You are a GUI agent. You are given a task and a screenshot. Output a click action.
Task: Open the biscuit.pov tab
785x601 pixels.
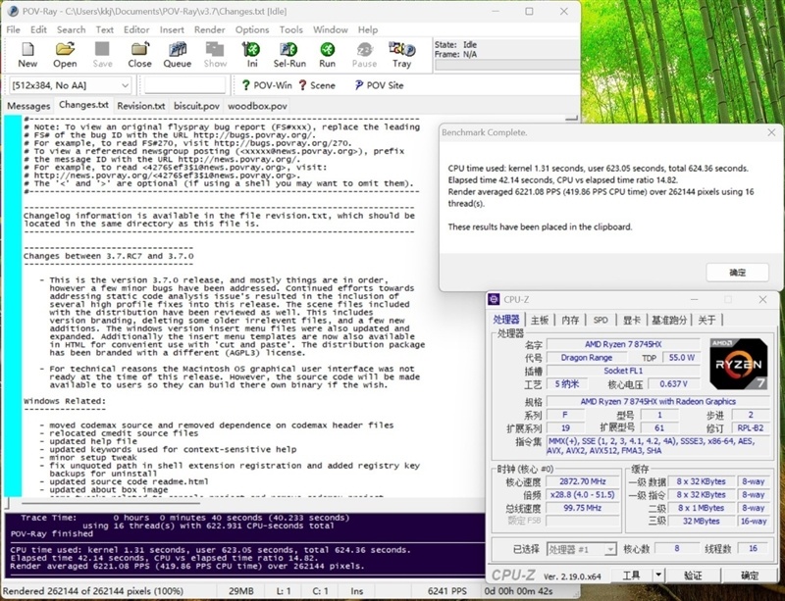tap(197, 106)
